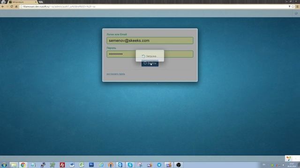Open File Explorer from the taskbar

[14, 165]
